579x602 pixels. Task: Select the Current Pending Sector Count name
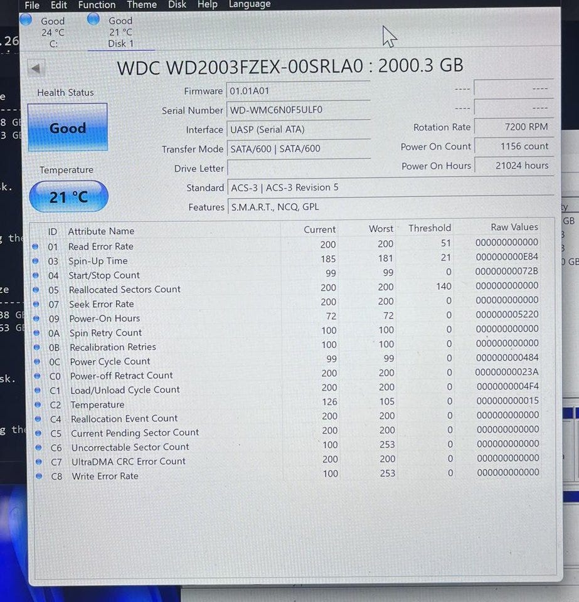pos(135,433)
